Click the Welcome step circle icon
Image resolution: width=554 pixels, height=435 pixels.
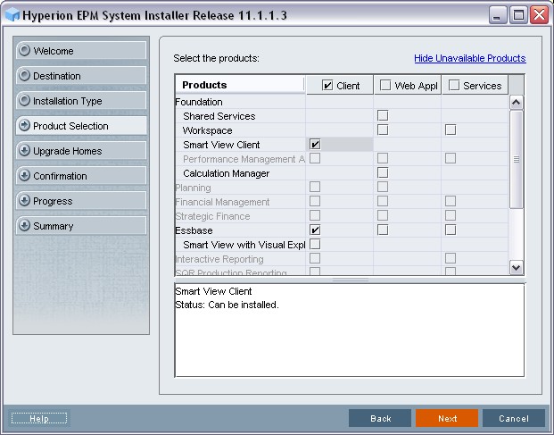point(24,50)
